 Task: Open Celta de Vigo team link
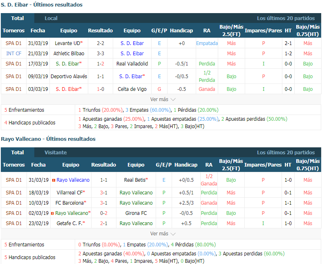click(132, 89)
